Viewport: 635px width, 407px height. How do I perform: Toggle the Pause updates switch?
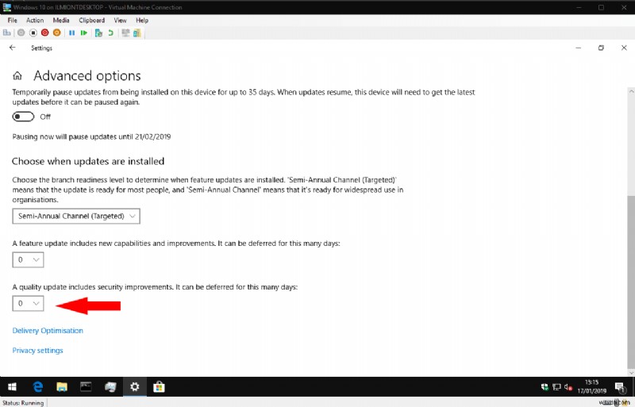[23, 117]
